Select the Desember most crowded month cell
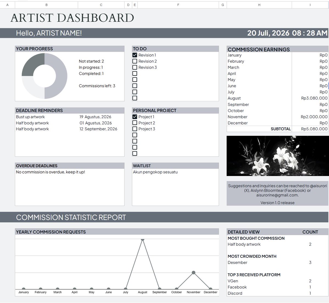This screenshot has height=303, width=329. coord(237,262)
